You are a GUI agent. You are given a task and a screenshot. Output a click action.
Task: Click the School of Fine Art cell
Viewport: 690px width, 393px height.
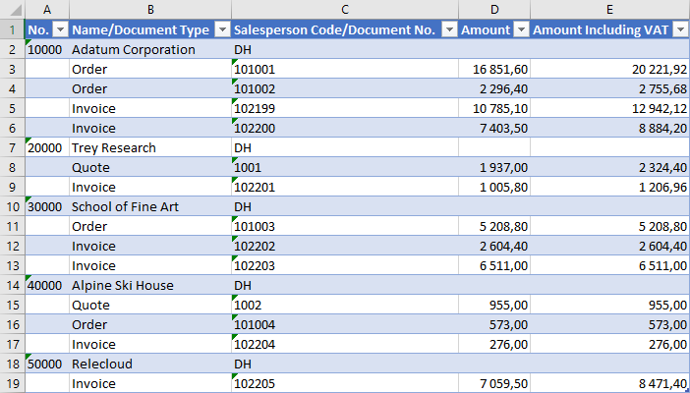pos(150,207)
